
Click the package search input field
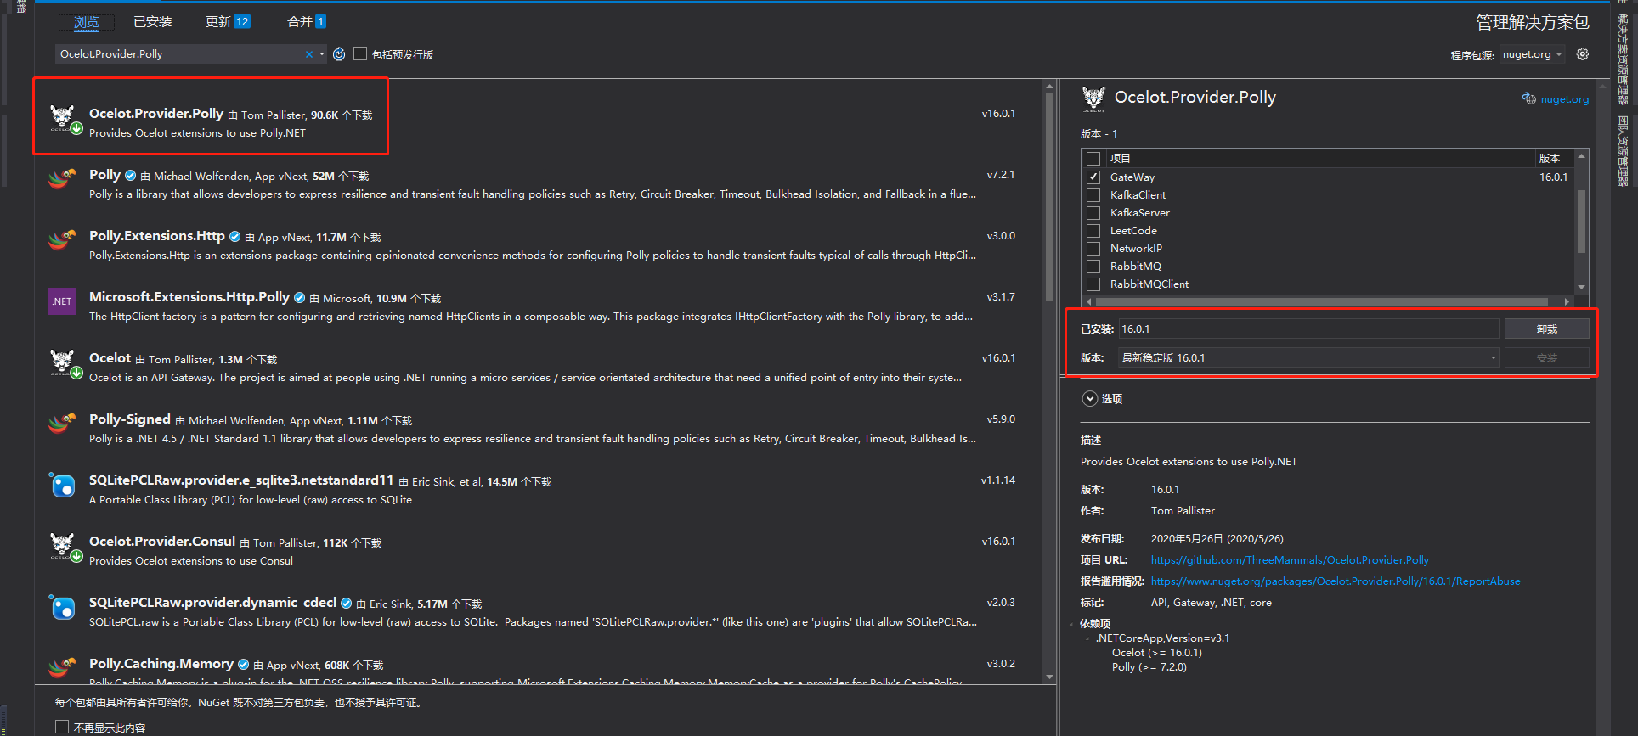(x=180, y=54)
